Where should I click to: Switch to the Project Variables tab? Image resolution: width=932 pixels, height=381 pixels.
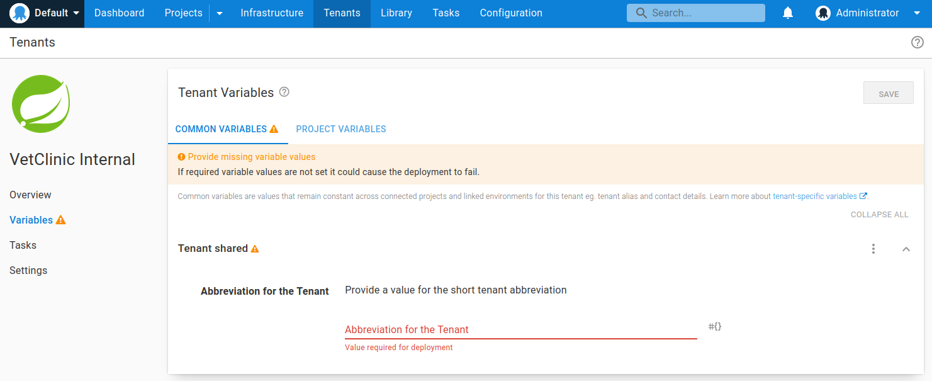point(340,128)
